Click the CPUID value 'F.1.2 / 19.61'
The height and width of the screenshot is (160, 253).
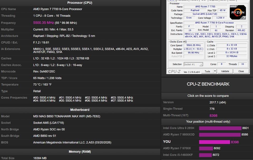point(41,42)
